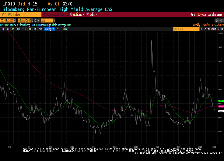Click the redo arrow icon
The height and width of the screenshot is (161, 224).
coord(221,21)
